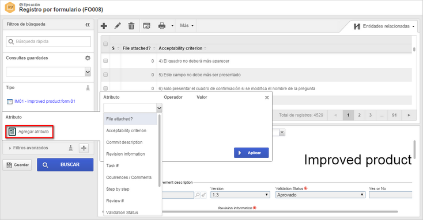423x220 pixels.
Task: Click the print icon
Action: (x=162, y=26)
